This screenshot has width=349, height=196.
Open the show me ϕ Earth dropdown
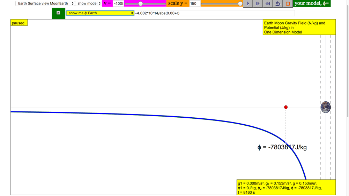tap(100, 13)
